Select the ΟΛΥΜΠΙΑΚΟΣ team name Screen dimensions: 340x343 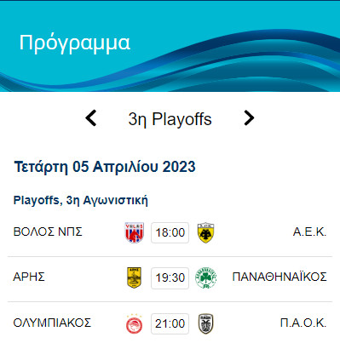(52, 323)
